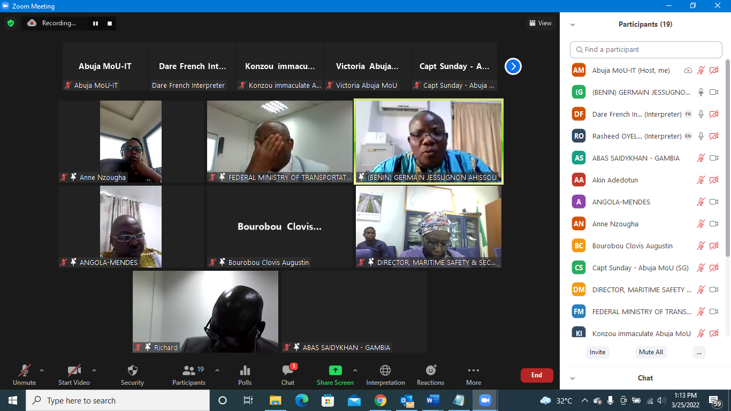Screen dimensions: 731x411
Task: Start your video camera
Action: click(74, 375)
